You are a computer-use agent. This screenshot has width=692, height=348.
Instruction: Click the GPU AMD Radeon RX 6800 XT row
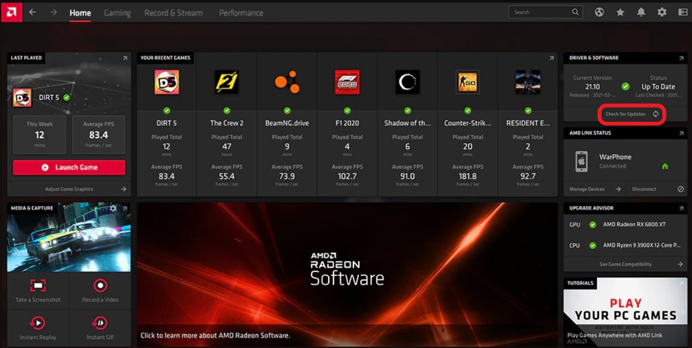point(626,225)
